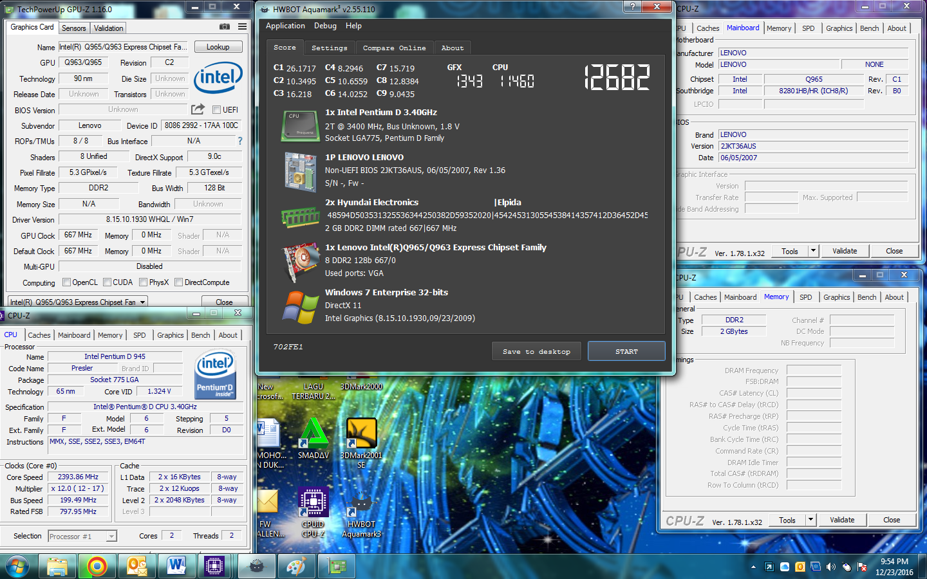
Task: Click the Windows Start orb
Action: coord(17,566)
